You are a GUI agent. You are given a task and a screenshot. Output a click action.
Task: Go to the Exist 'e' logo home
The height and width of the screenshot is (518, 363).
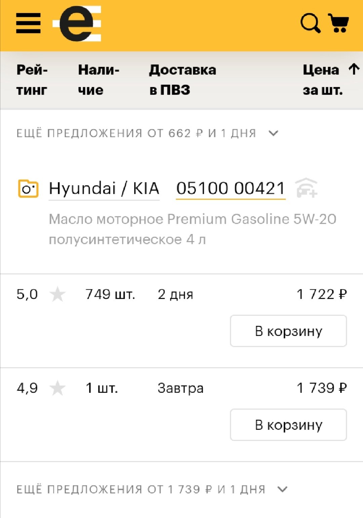coord(77,24)
